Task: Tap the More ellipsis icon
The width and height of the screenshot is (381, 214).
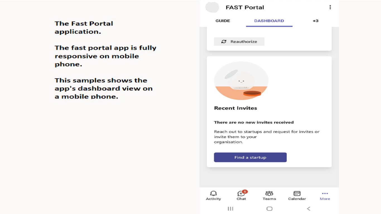Action: (x=325, y=193)
